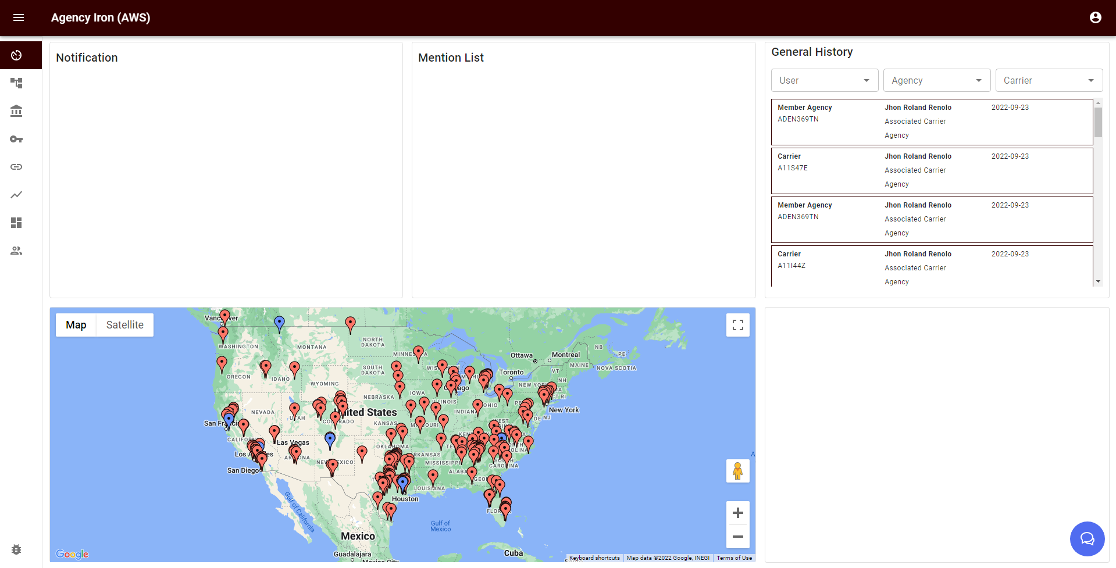Open the trend line chart icon
Image resolution: width=1116 pixels, height=568 pixels.
(16, 195)
